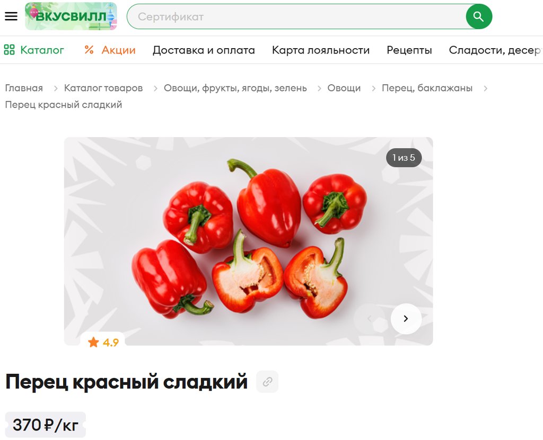
Task: Click the green search magnifier button
Action: (479, 16)
